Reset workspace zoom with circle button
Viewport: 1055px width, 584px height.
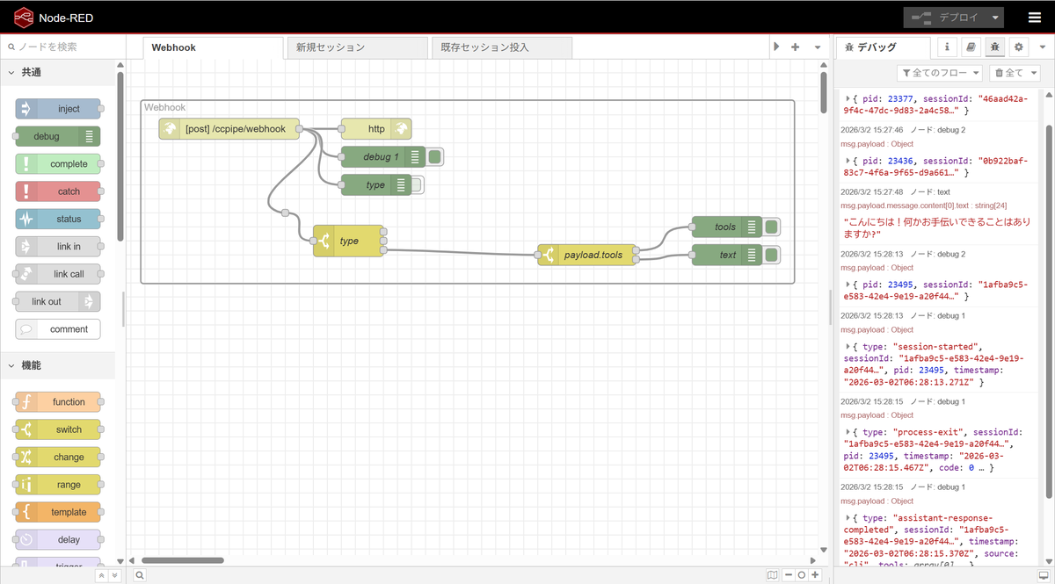[x=802, y=575]
